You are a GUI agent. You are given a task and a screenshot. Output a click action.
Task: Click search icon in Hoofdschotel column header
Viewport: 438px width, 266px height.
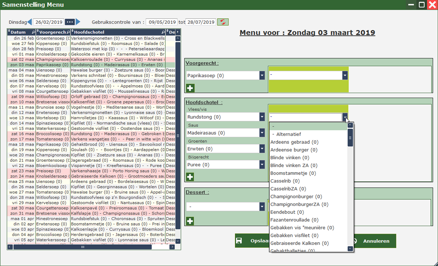(163, 32)
